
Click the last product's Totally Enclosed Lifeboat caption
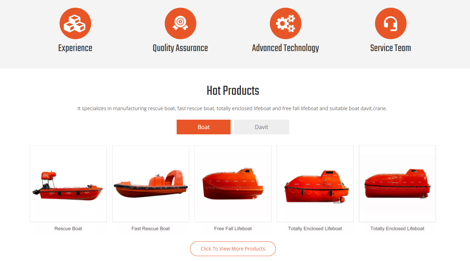click(x=397, y=228)
